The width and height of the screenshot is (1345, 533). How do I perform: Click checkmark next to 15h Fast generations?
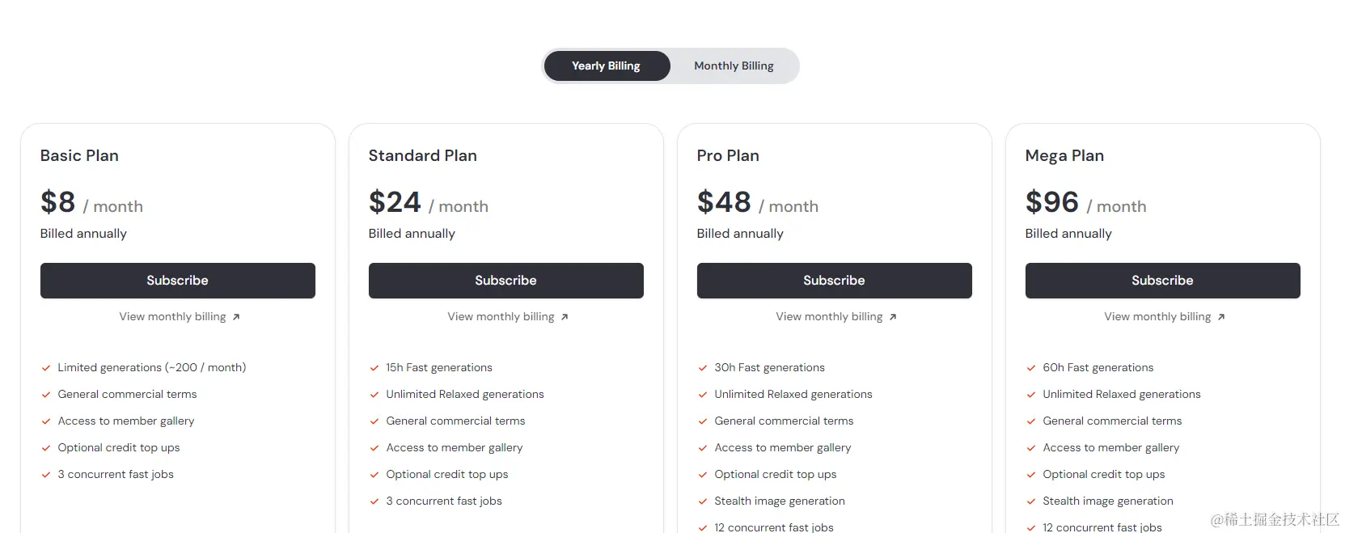pyautogui.click(x=374, y=368)
